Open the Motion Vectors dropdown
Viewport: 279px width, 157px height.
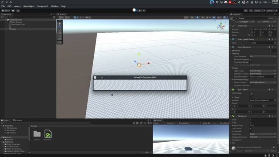coord(263,82)
